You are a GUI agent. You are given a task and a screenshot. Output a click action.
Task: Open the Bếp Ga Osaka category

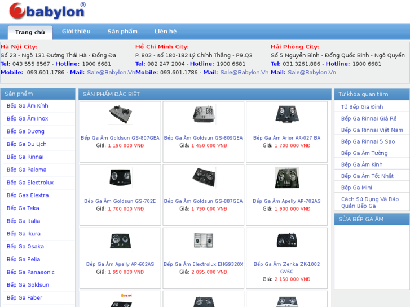click(x=25, y=247)
